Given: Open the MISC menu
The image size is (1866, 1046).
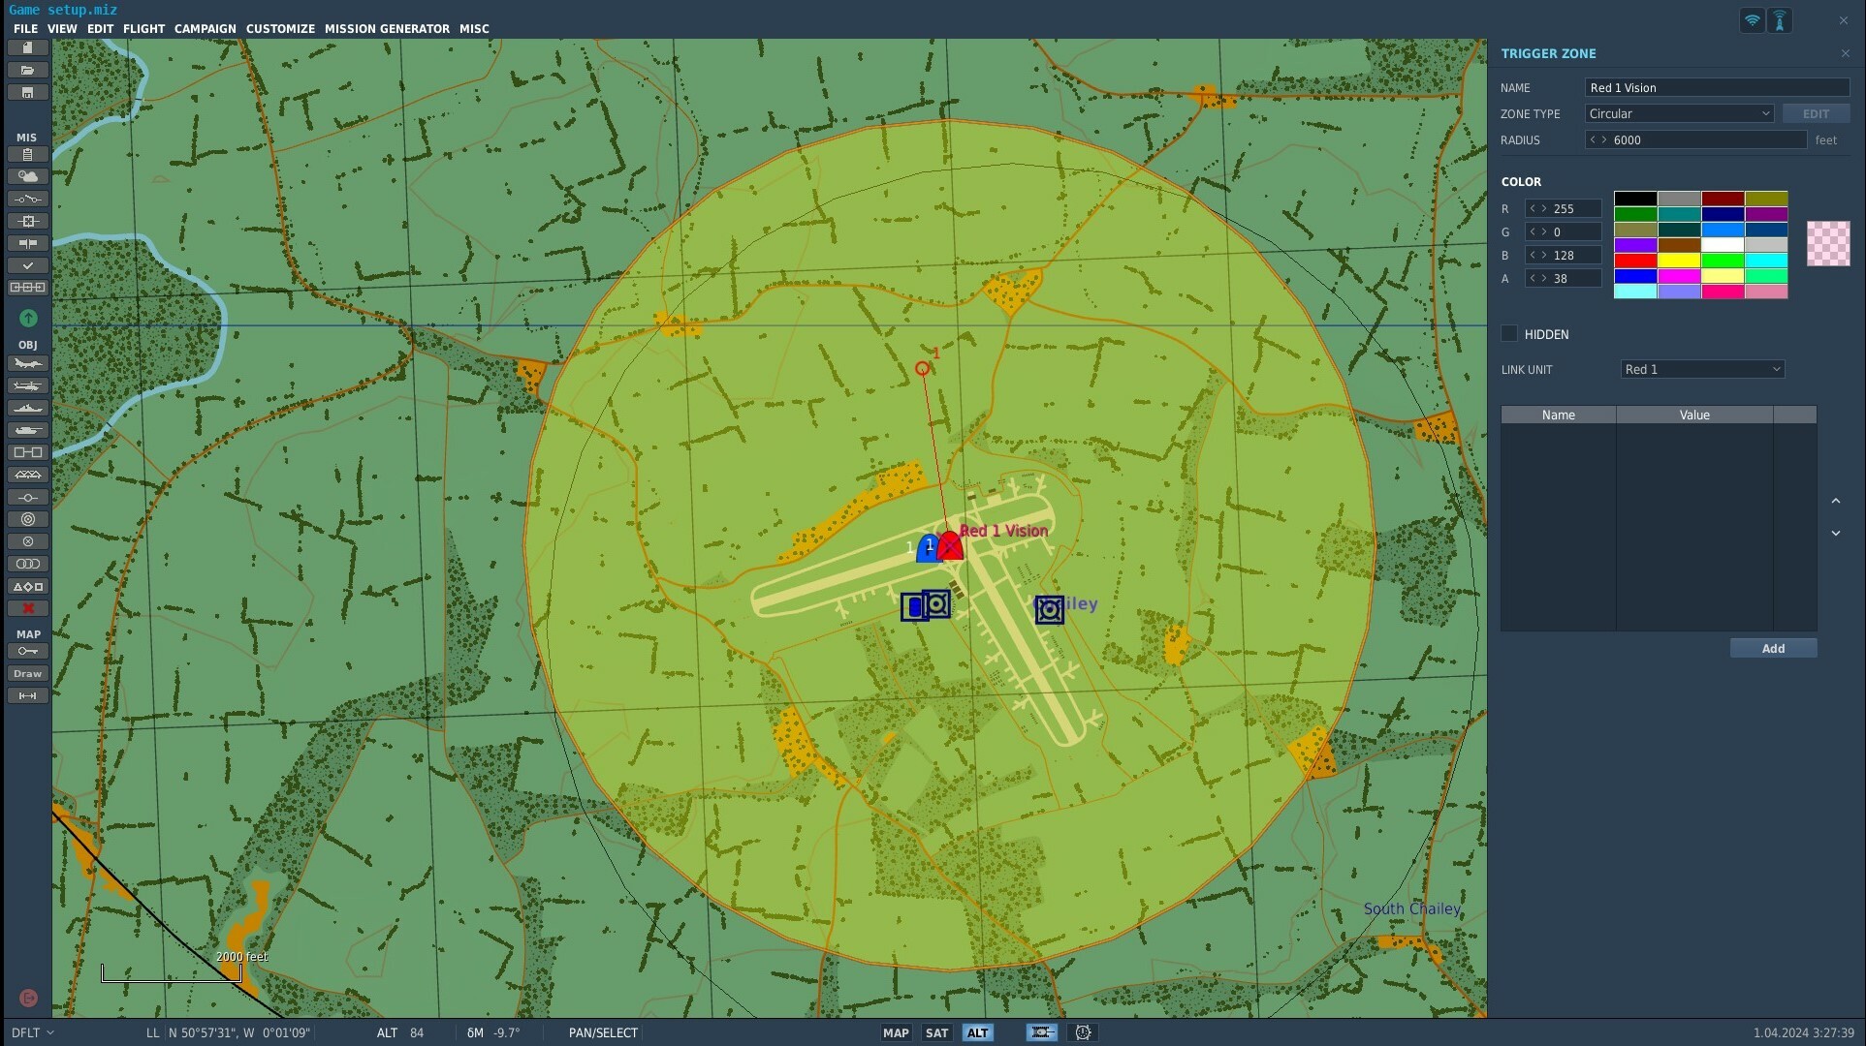Looking at the screenshot, I should (x=474, y=28).
